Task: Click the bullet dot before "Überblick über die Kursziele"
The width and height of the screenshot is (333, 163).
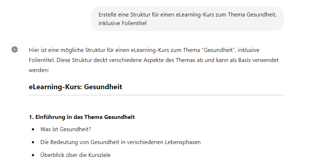Action: (x=33, y=155)
